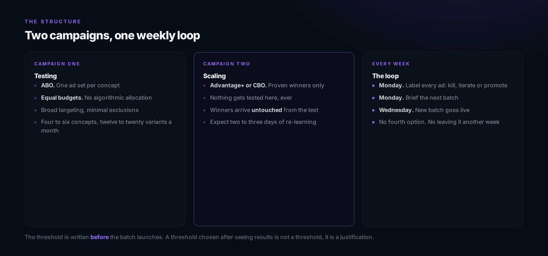Image resolution: width=548 pixels, height=256 pixels.
Task: Click the 'CAMPAIGN TWO' card label
Action: point(227,64)
